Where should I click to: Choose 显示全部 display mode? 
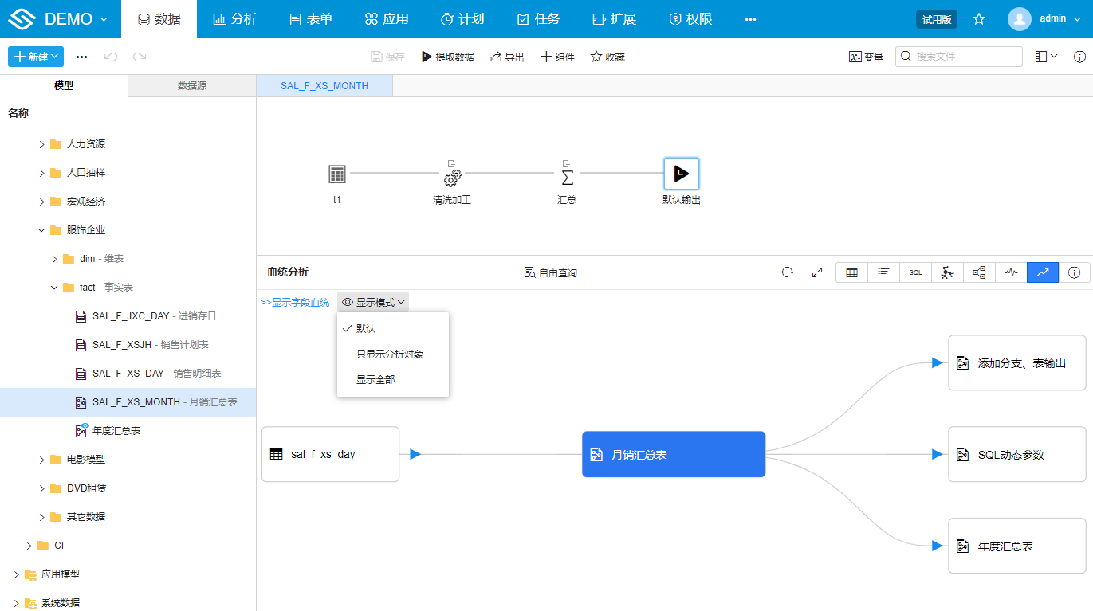[375, 379]
